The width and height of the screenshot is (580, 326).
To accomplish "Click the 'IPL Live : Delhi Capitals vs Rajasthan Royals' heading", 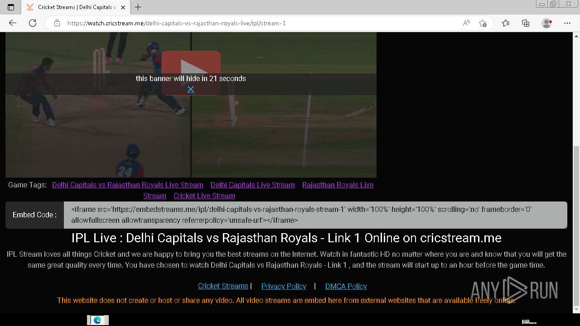I will (286, 238).
